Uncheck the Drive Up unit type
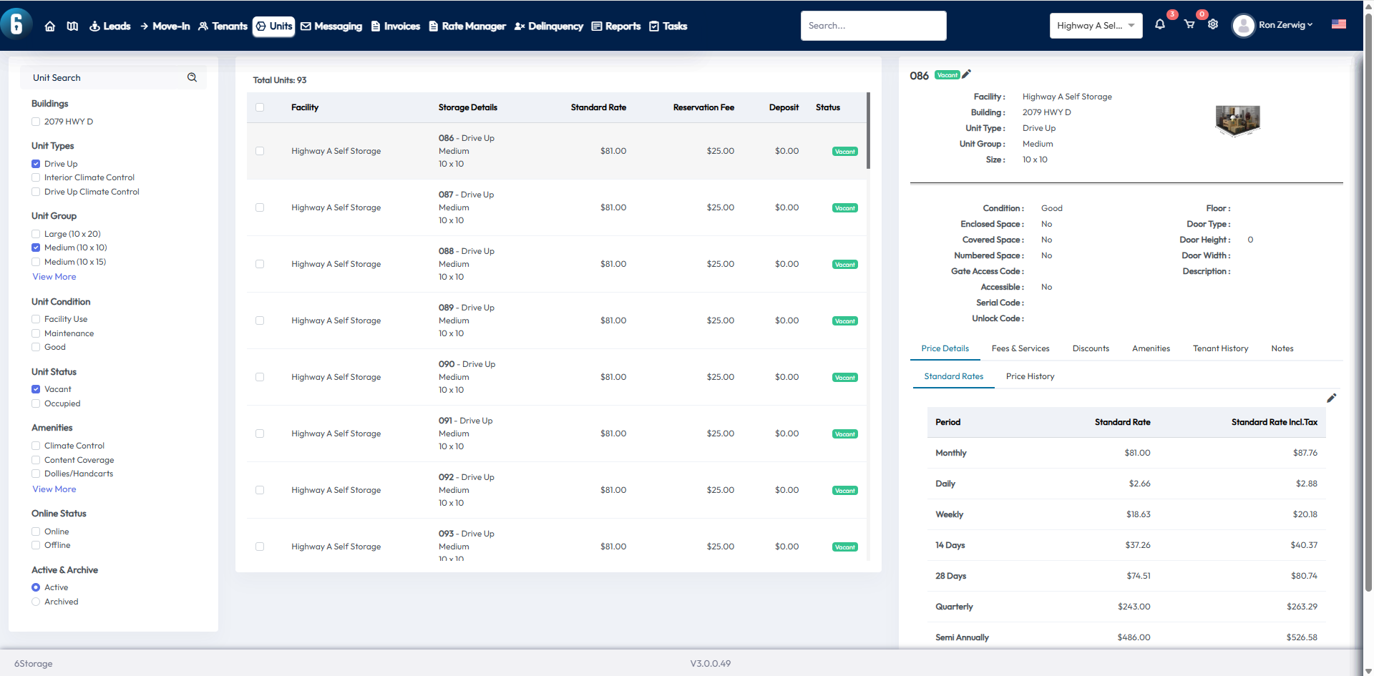 [x=36, y=164]
